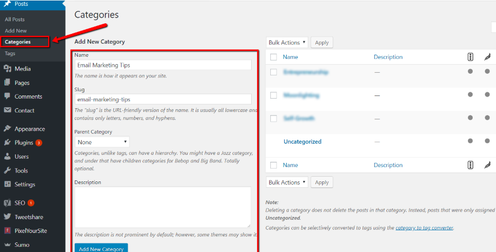The width and height of the screenshot is (496, 252).
Task: Click the readability dot for Uncategorized row
Action: [487, 141]
